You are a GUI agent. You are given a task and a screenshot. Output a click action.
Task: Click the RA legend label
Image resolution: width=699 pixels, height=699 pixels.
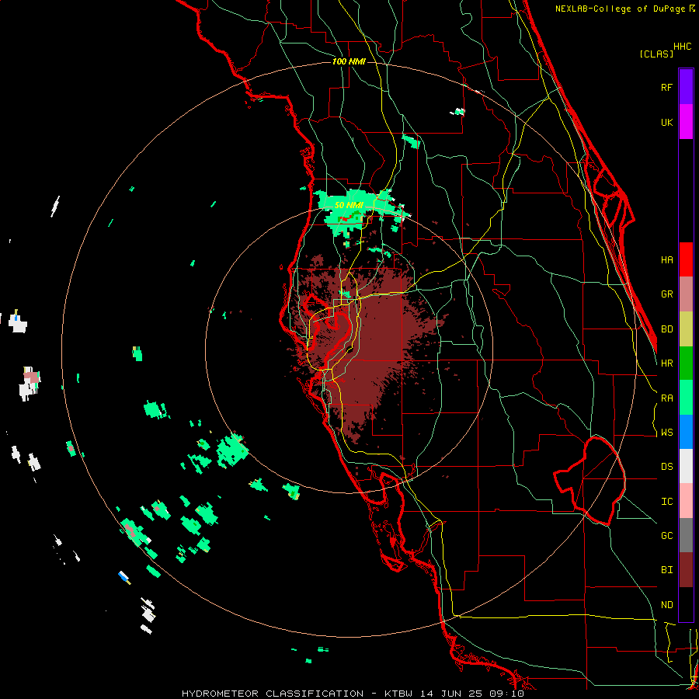point(666,398)
